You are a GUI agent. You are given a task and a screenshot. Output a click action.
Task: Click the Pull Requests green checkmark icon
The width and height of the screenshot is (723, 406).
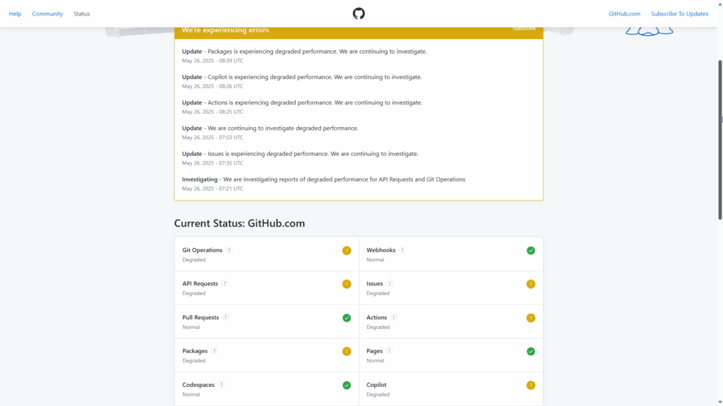[347, 318]
